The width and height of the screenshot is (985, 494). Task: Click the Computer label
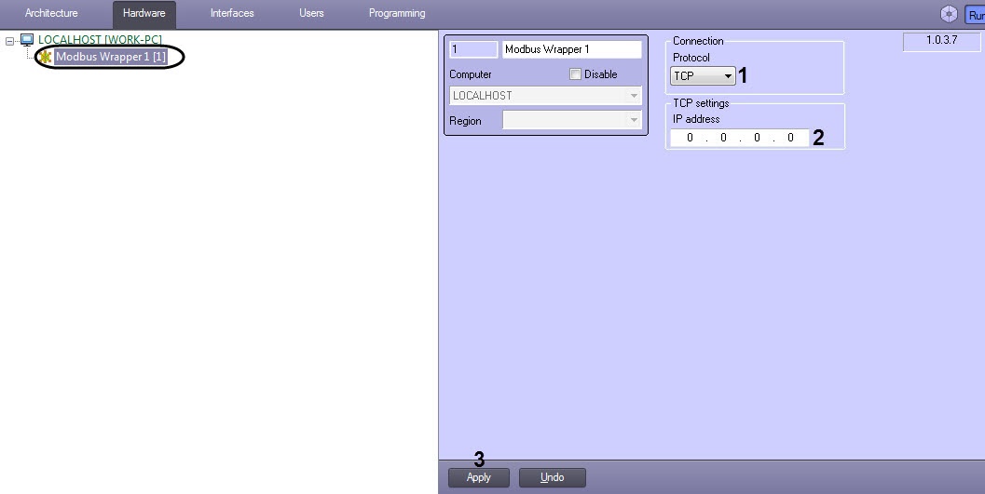[x=471, y=74]
